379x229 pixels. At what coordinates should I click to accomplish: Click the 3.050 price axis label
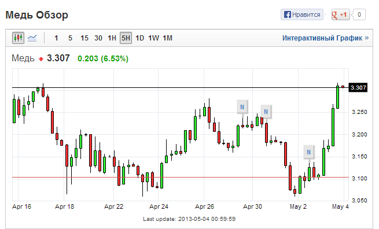(359, 201)
